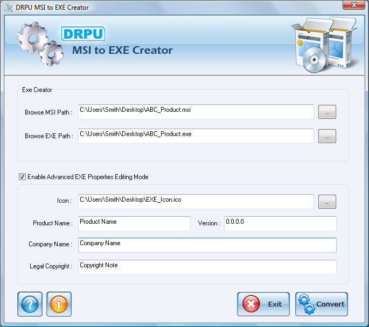This screenshot has height=327, width=369.
Task: Click the blue question mark help icon
Action: (30, 304)
